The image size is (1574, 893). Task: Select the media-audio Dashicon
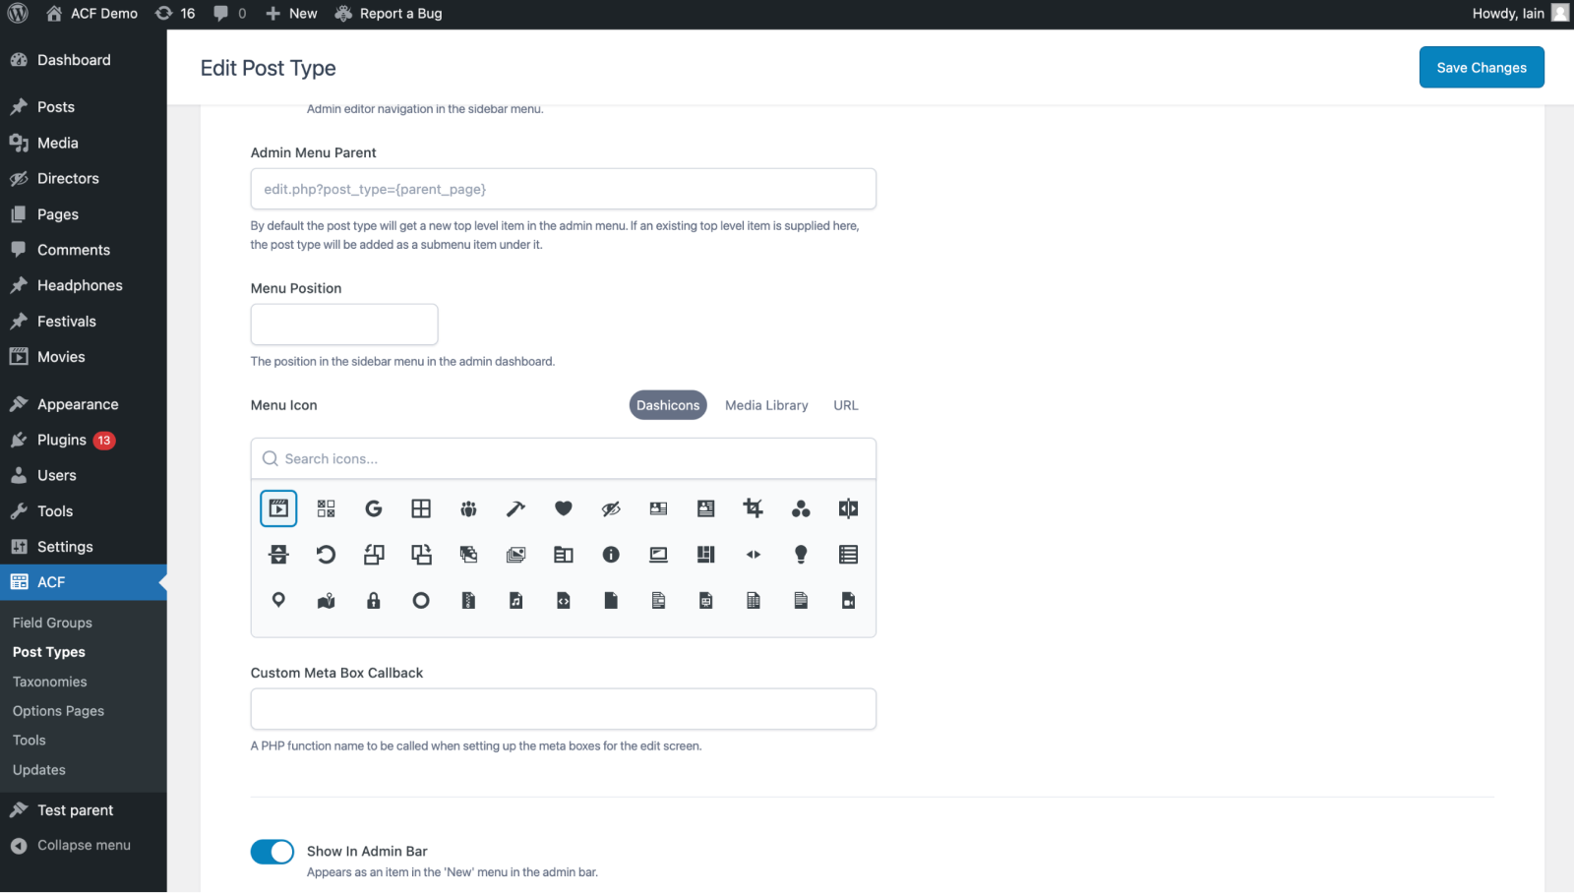[x=515, y=600]
